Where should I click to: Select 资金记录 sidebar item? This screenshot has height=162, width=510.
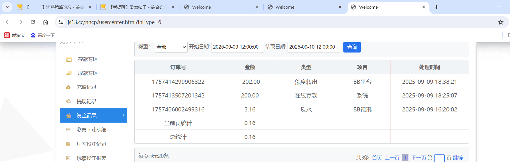pos(93,115)
